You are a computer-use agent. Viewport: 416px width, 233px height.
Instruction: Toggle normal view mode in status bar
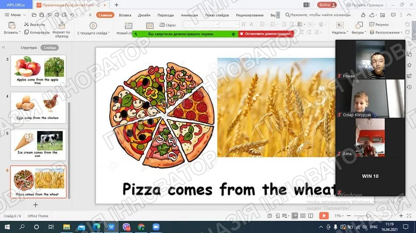click(x=295, y=216)
